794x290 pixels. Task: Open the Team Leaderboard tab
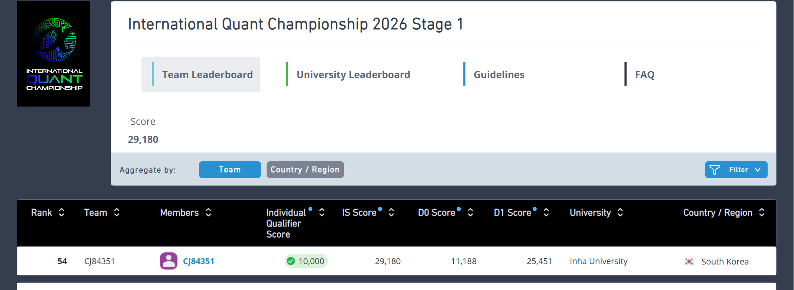(x=200, y=74)
